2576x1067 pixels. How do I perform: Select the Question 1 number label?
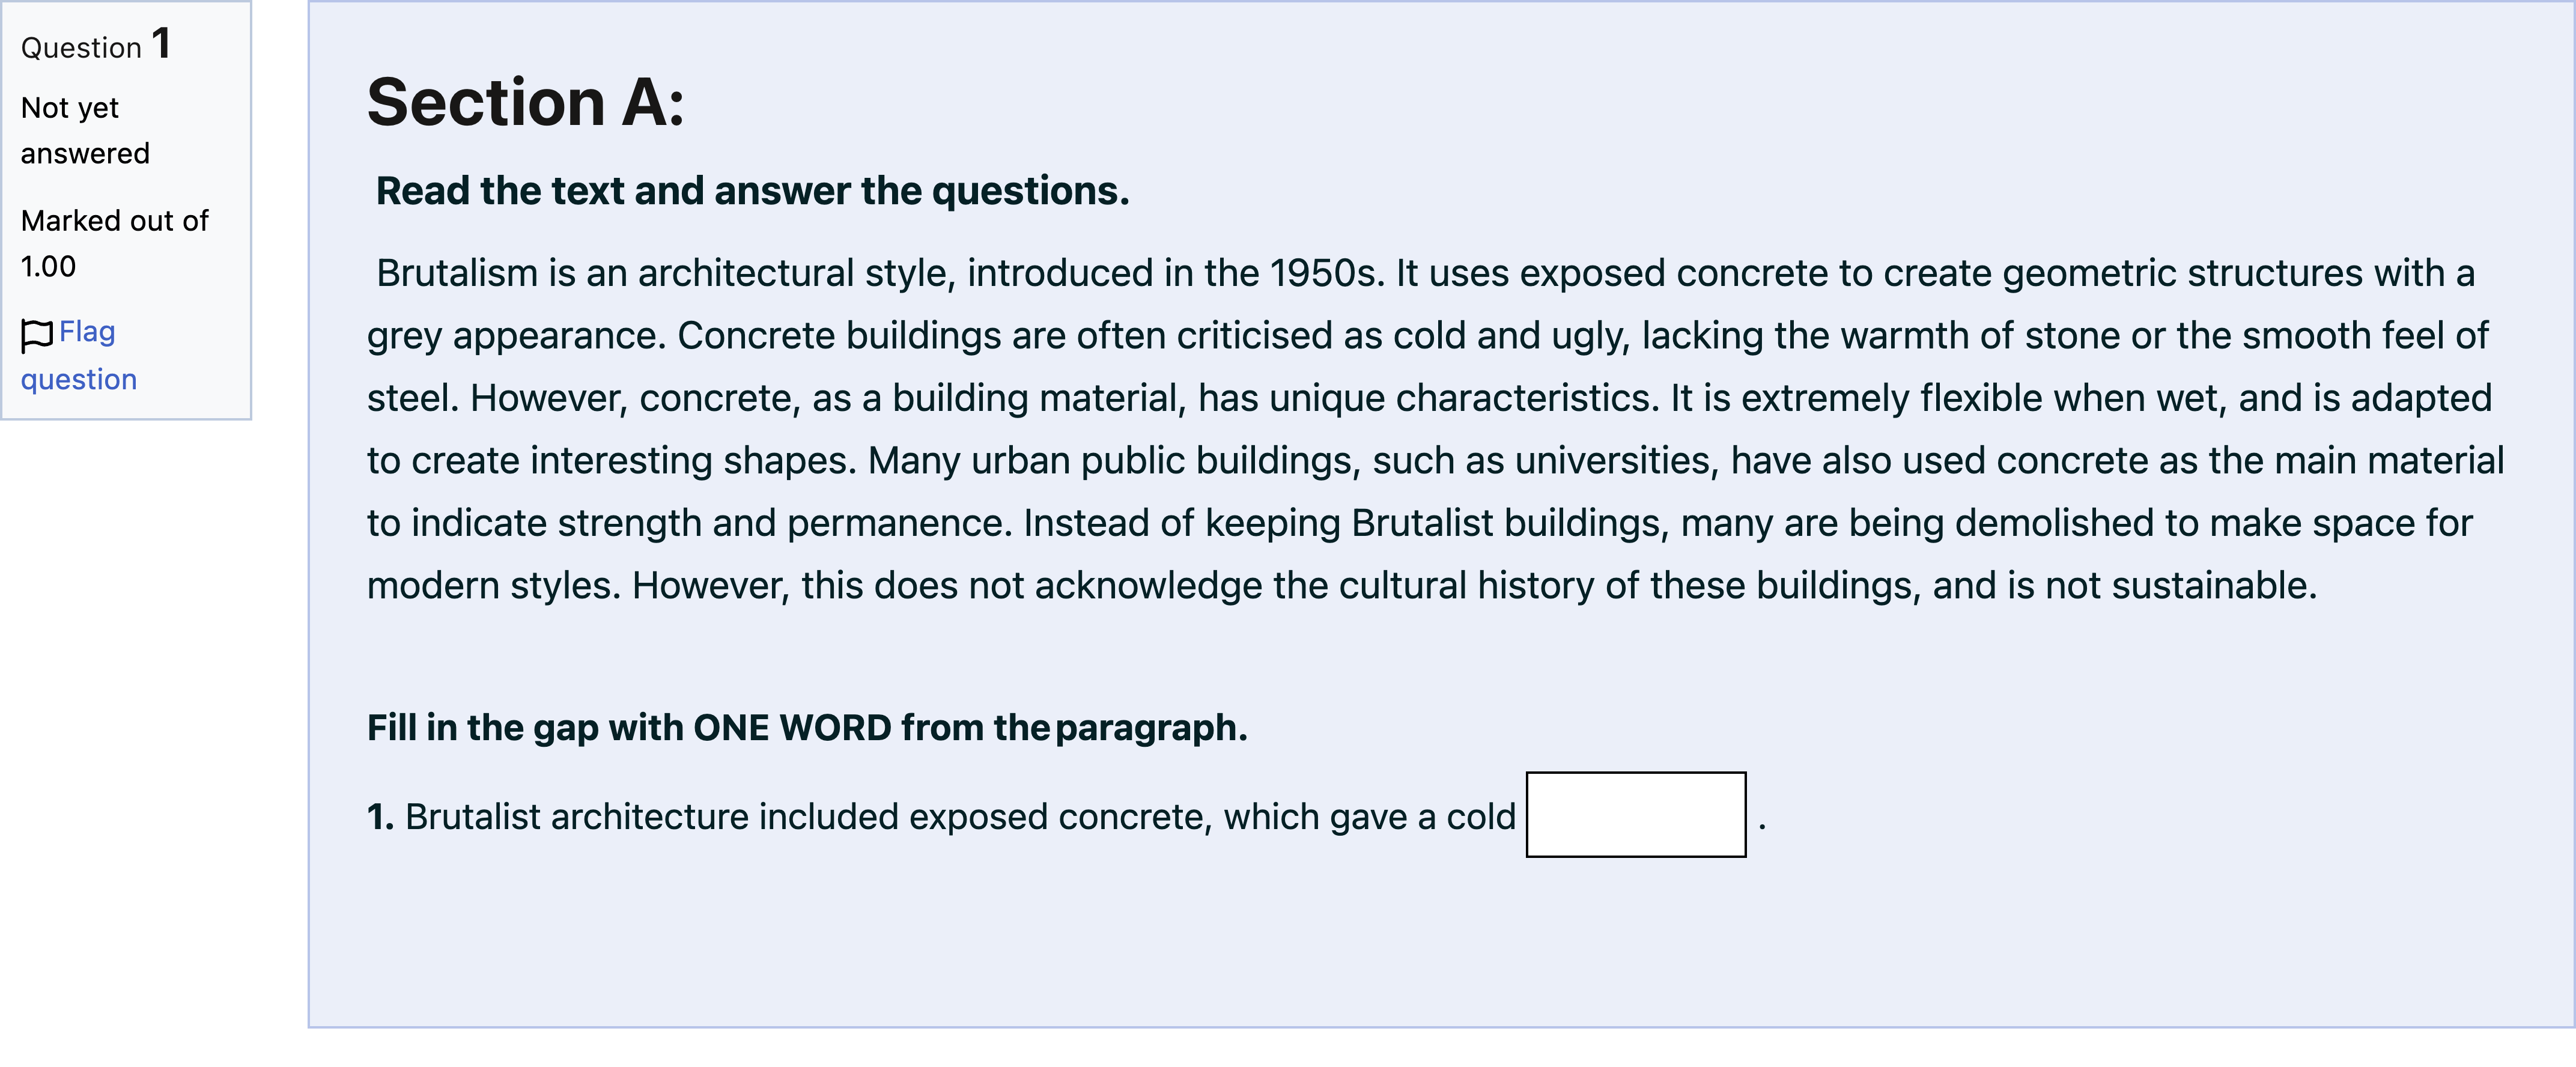pyautogui.click(x=96, y=45)
